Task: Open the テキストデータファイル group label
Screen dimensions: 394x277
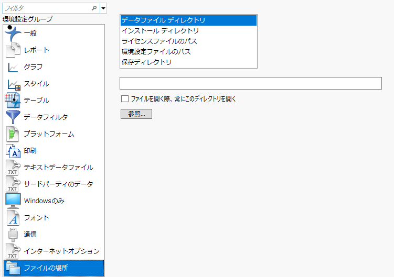Action: 59,168
